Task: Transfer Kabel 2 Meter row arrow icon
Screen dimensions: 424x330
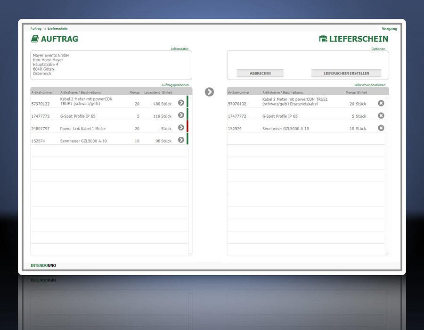Action: (x=181, y=103)
